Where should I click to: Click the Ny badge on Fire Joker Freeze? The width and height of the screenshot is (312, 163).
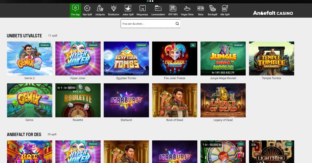[193, 45]
